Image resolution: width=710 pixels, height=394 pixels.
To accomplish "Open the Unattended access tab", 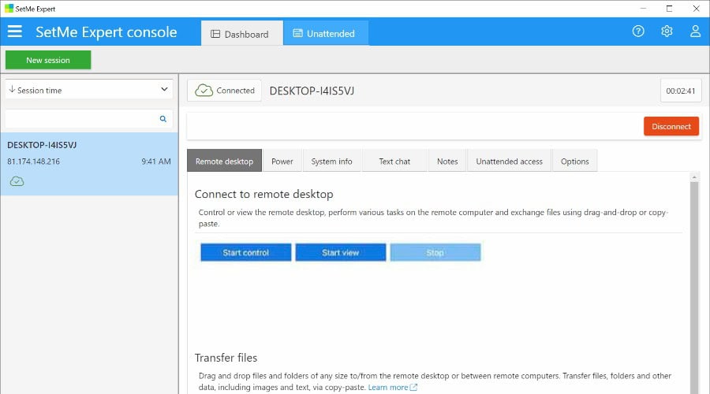I will 509,162.
